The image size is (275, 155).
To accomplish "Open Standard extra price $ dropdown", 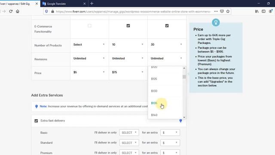I will tap(170, 143).
